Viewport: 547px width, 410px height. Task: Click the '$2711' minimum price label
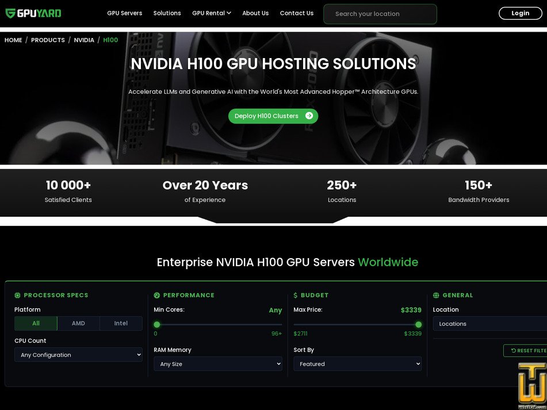click(x=300, y=334)
